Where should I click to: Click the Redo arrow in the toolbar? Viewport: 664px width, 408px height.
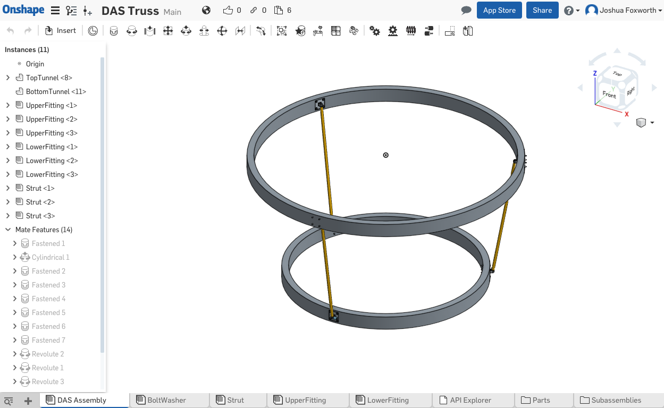pyautogui.click(x=28, y=31)
